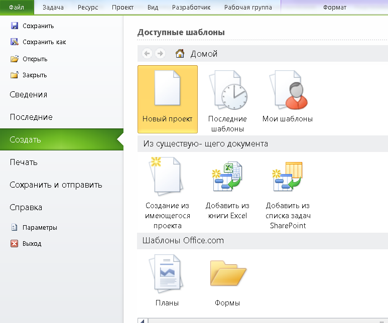Screen dimensions: 388x323
Task: Click the Save As icon
Action: coord(15,42)
